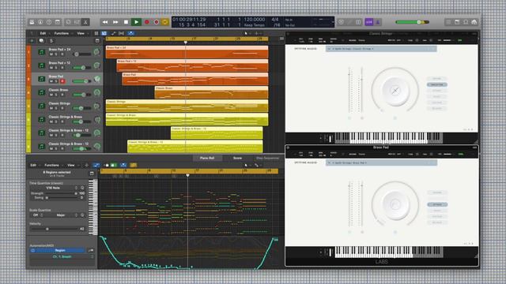Image resolution: width=506 pixels, height=284 pixels.
Task: Click Brass Pad + 24 instrument icon
Action: (x=41, y=52)
